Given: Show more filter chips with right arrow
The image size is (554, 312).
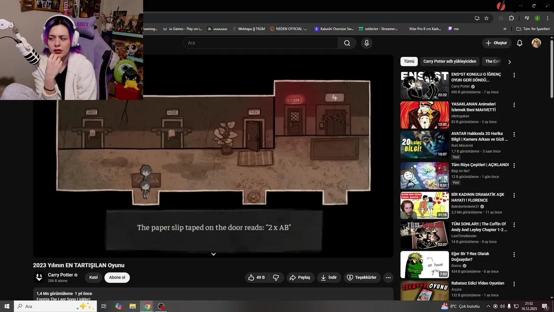Looking at the screenshot, I should coord(509,62).
